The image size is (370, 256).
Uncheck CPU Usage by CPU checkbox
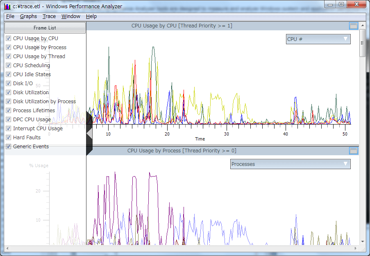point(8,39)
